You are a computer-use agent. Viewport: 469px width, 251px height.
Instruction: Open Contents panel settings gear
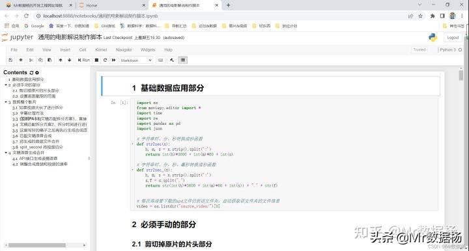click(x=37, y=73)
